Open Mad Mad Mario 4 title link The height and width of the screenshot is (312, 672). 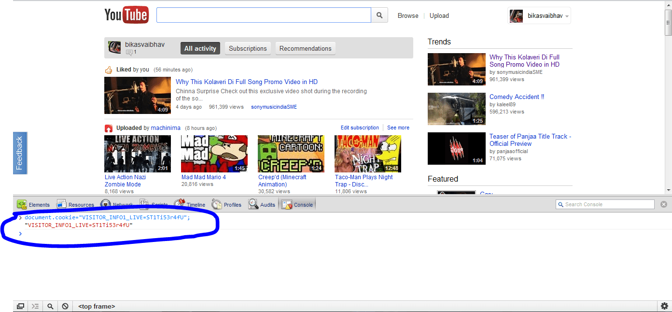204,177
